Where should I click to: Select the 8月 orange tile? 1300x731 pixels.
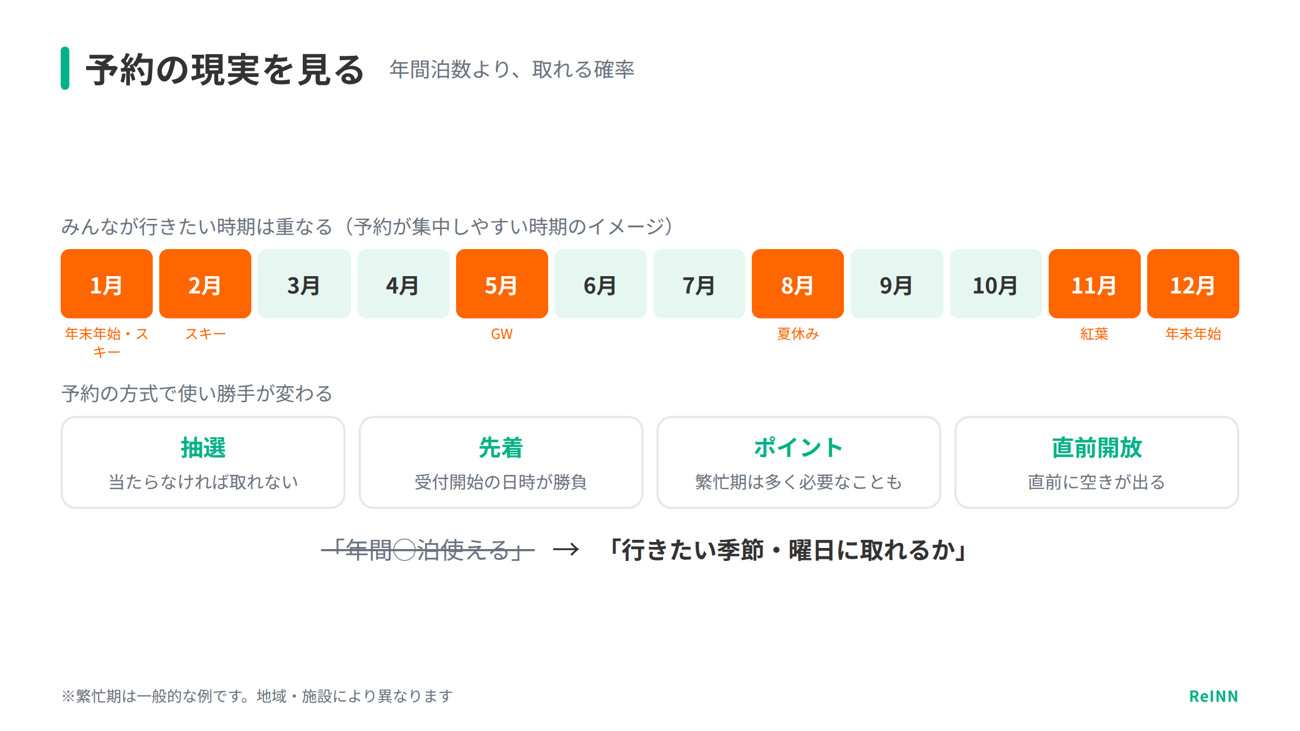click(x=798, y=284)
